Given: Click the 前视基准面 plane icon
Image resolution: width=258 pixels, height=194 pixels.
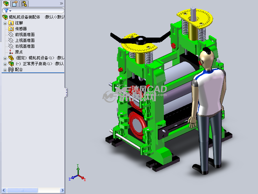Looking at the screenshot, I should (11, 35).
